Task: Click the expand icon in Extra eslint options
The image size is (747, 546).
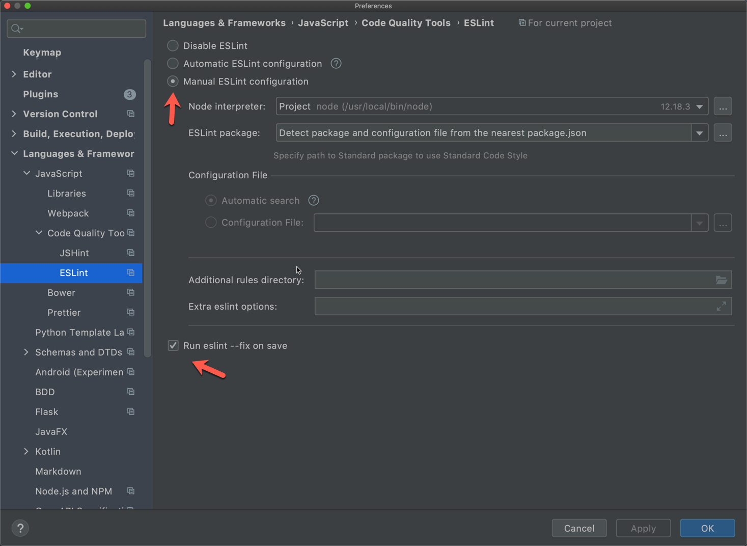Action: (x=721, y=307)
